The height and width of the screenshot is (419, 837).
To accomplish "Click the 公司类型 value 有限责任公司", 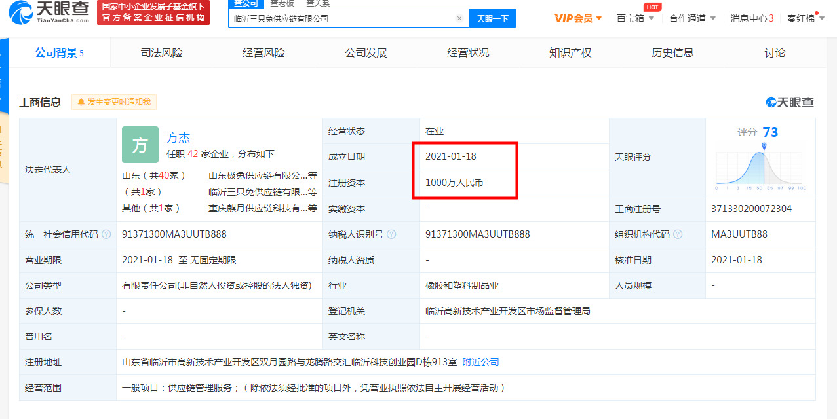I will pos(216,285).
